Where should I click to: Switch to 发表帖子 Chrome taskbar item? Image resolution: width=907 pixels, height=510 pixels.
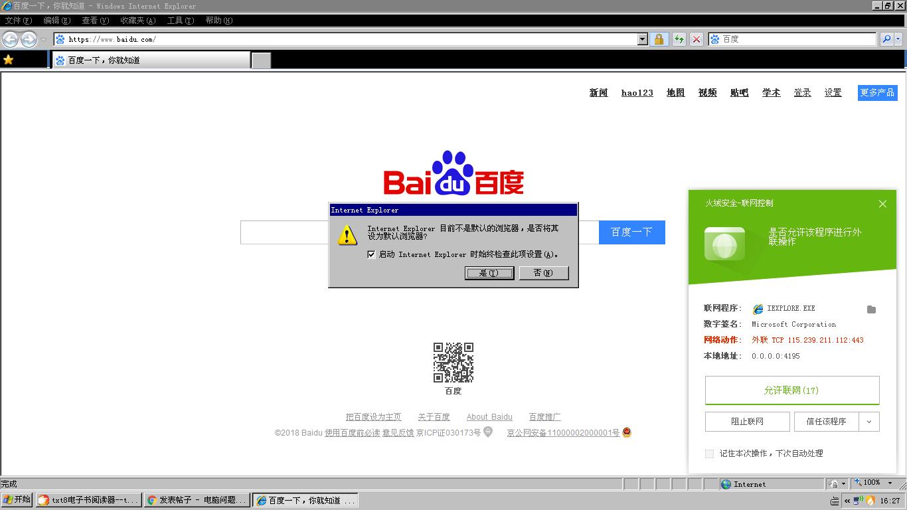point(197,500)
